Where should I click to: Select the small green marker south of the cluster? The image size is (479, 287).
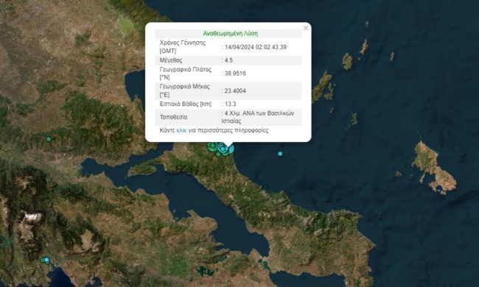218,155
